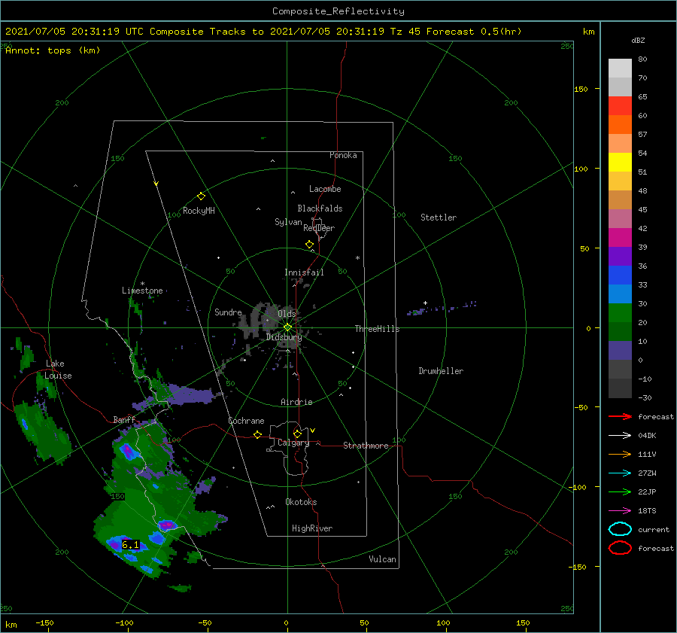Click the RockyMH label
Screen dimensions: 677x633
(x=198, y=211)
